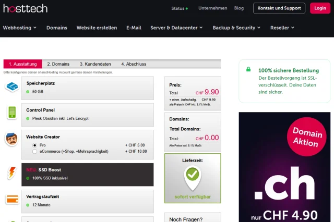This screenshot has width=334, height=222.
Task: Click the red Domain Aktion badge
Action: coord(307,137)
